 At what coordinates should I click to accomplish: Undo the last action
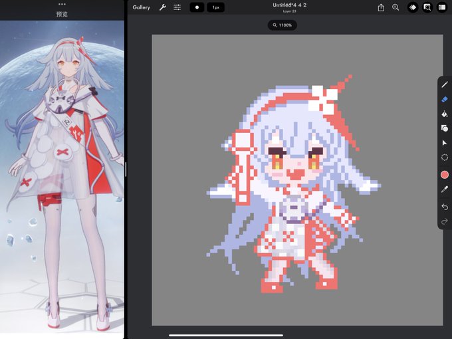(x=445, y=207)
